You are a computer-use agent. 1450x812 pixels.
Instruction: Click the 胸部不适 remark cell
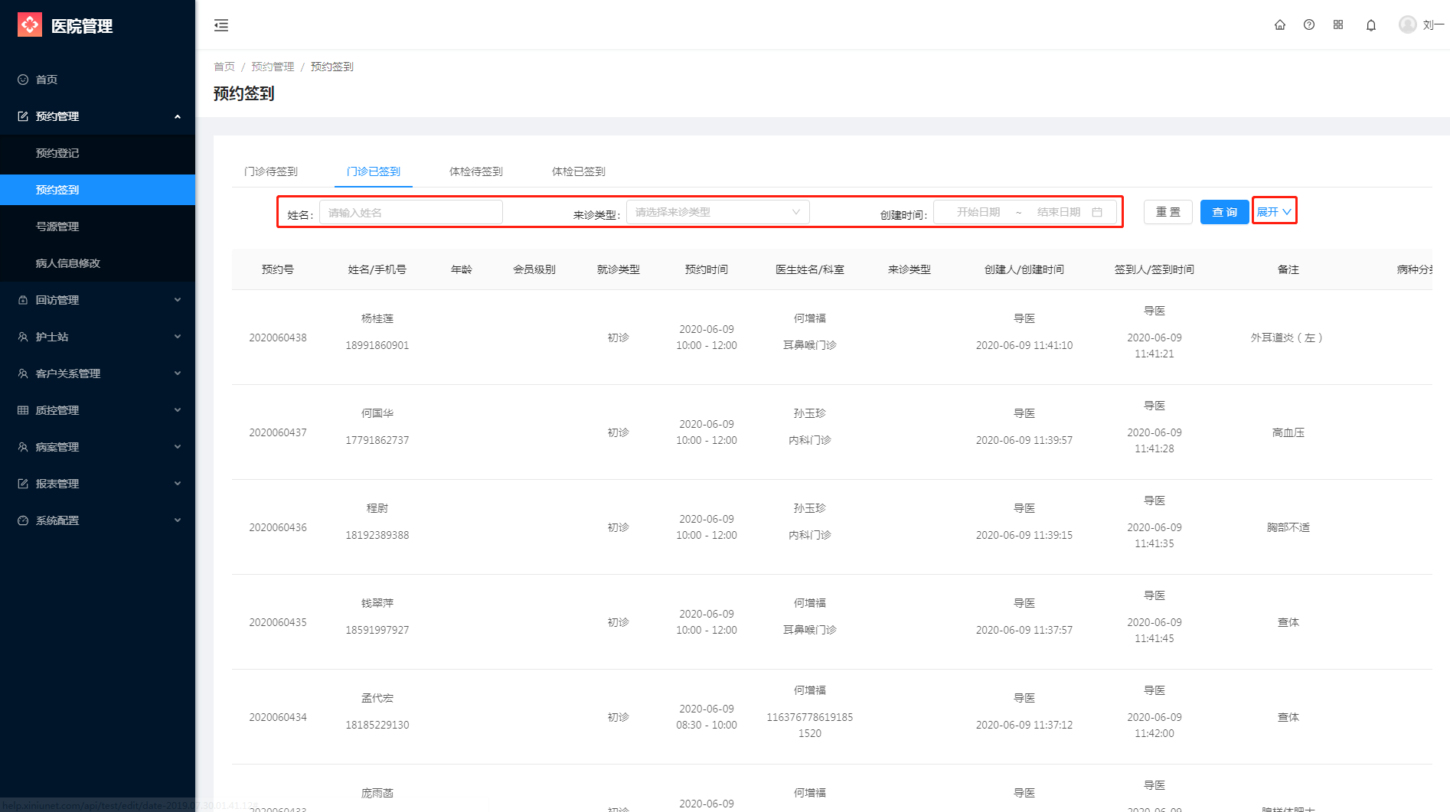[x=1288, y=527]
